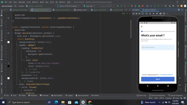Zoom in emulator plus button
The height and width of the screenshot is (105, 187).
click(x=180, y=78)
